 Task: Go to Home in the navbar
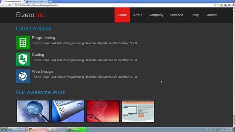[x=122, y=15]
